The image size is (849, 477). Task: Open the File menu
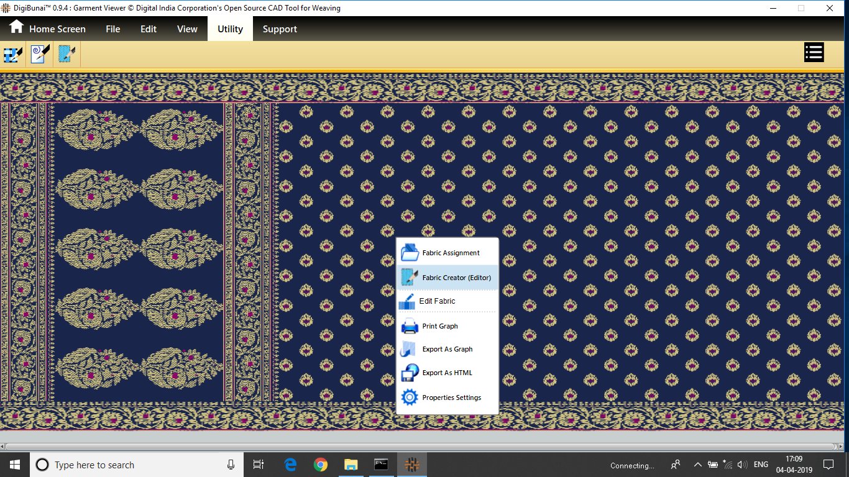(x=113, y=29)
